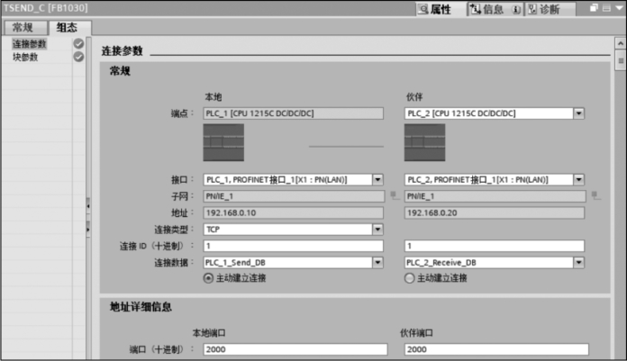Open the 诊断 (Diagnostics) tab
Screen dimensions: 627x361
(550, 9)
